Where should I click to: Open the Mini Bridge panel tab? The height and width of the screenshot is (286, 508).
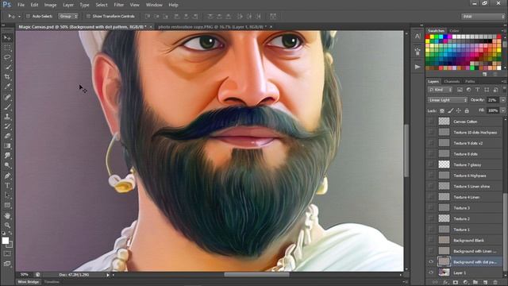tap(29, 282)
